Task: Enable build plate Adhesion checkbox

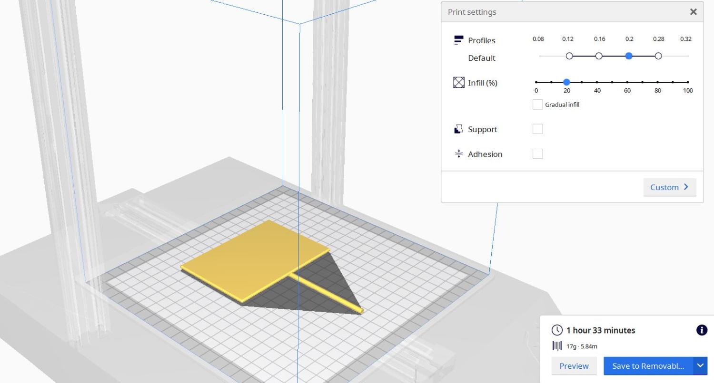Action: (x=537, y=154)
